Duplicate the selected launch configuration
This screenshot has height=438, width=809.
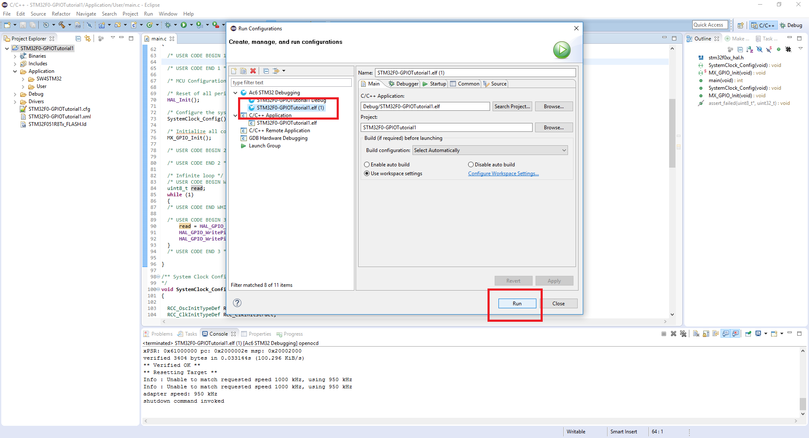tap(243, 71)
